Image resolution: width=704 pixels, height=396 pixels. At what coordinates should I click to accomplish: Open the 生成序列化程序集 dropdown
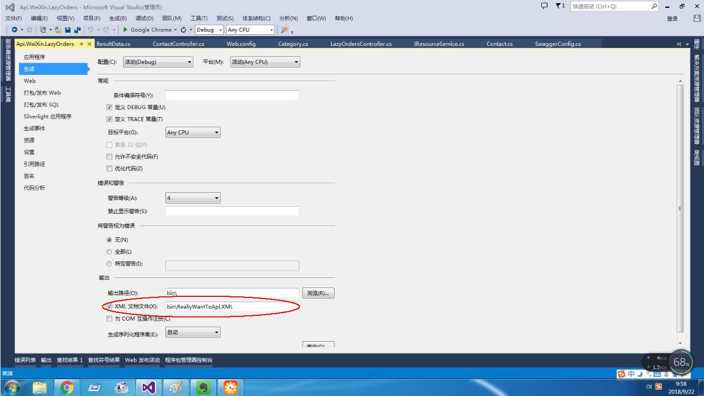click(193, 332)
